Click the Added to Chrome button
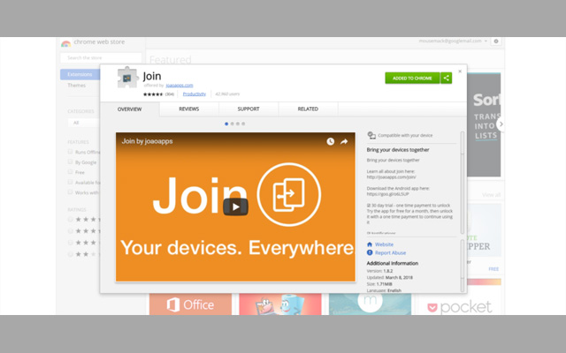 tap(412, 78)
